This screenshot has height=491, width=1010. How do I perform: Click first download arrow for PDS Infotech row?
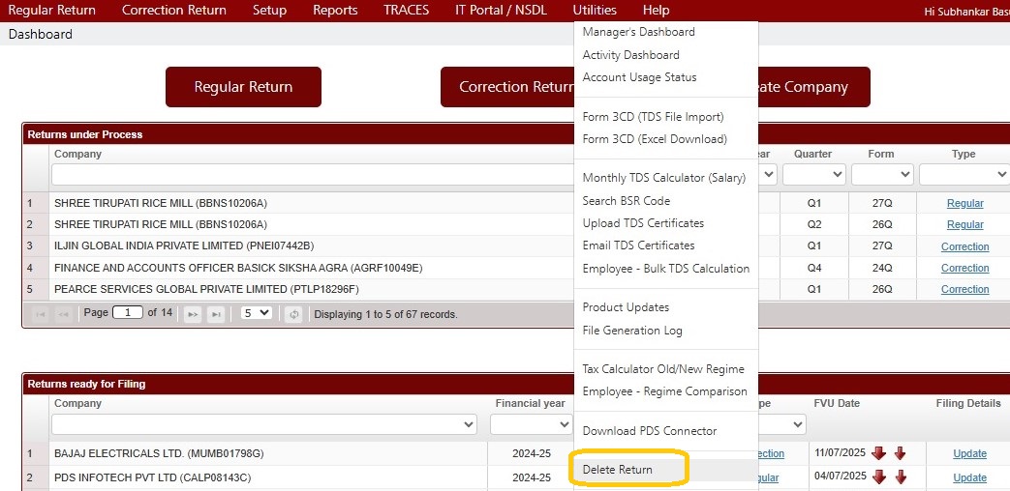(x=879, y=477)
